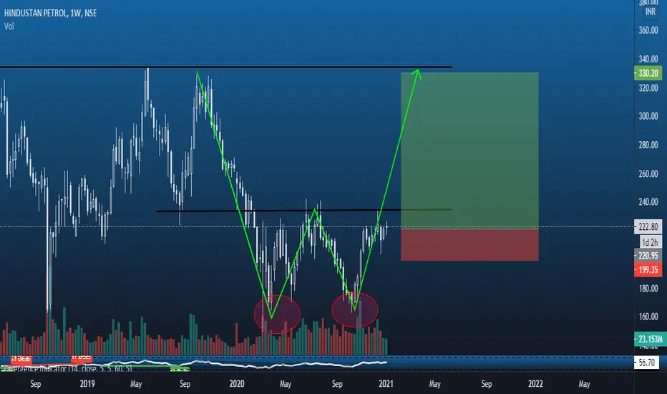Viewport: 667px width, 394px height.
Task: Select the upper black resistance line
Action: pyautogui.click(x=226, y=67)
